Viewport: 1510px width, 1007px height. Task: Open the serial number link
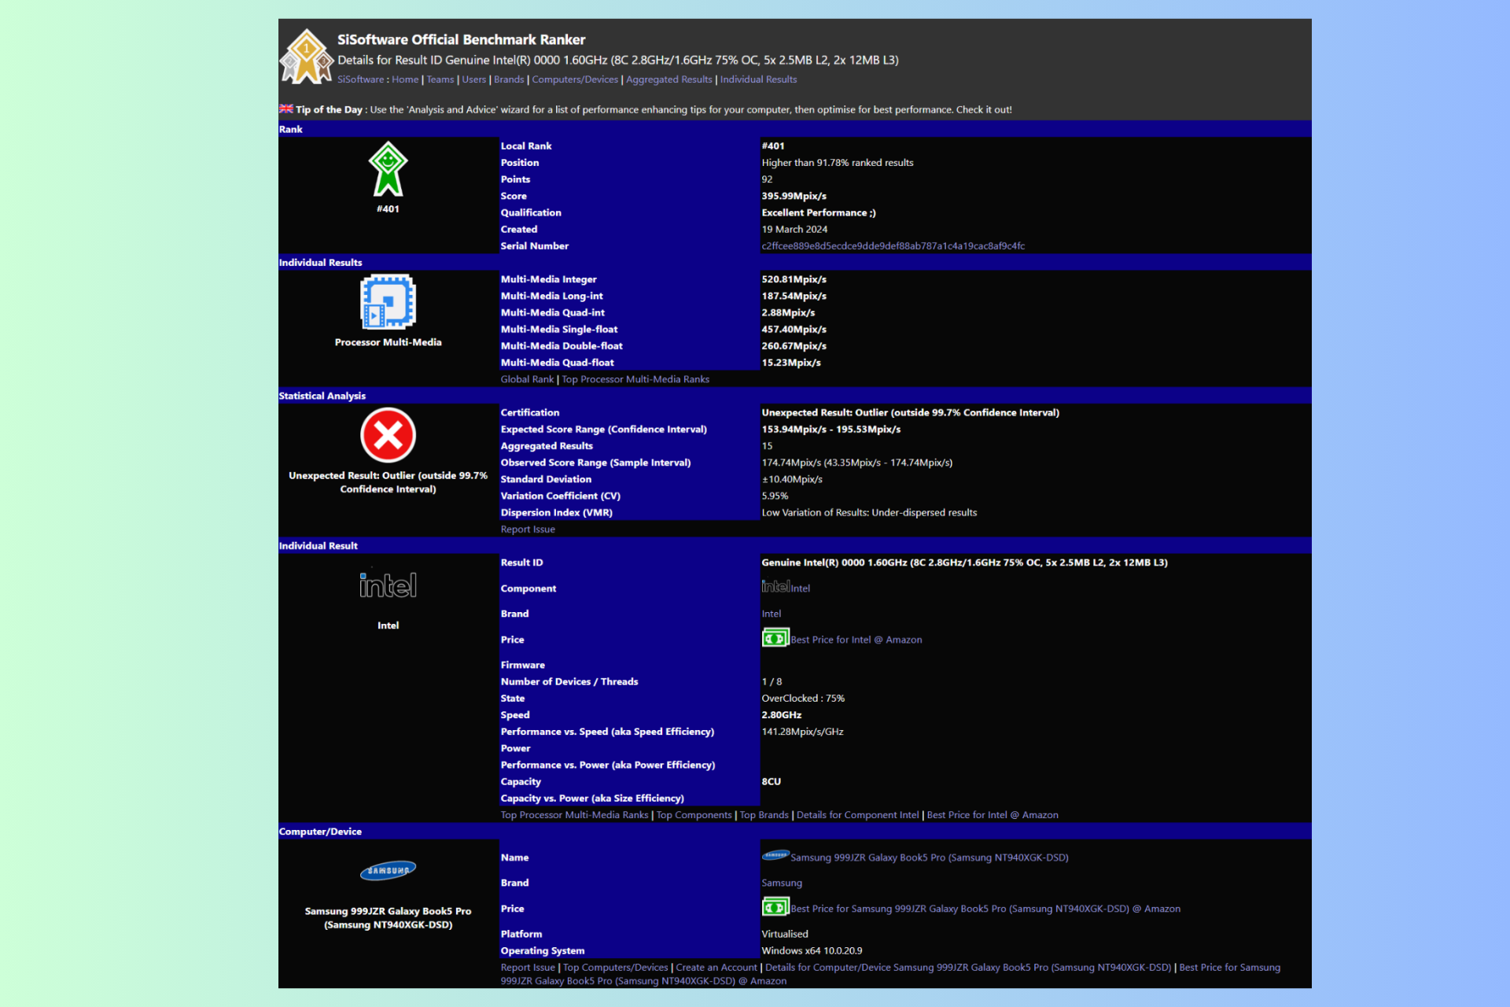pyautogui.click(x=893, y=246)
